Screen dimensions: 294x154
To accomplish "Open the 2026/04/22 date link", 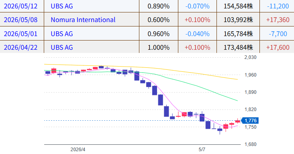I will point(20,48).
